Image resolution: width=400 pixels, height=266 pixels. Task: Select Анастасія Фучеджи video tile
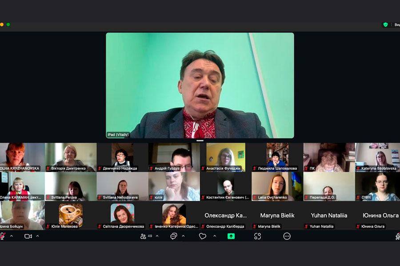click(x=226, y=157)
